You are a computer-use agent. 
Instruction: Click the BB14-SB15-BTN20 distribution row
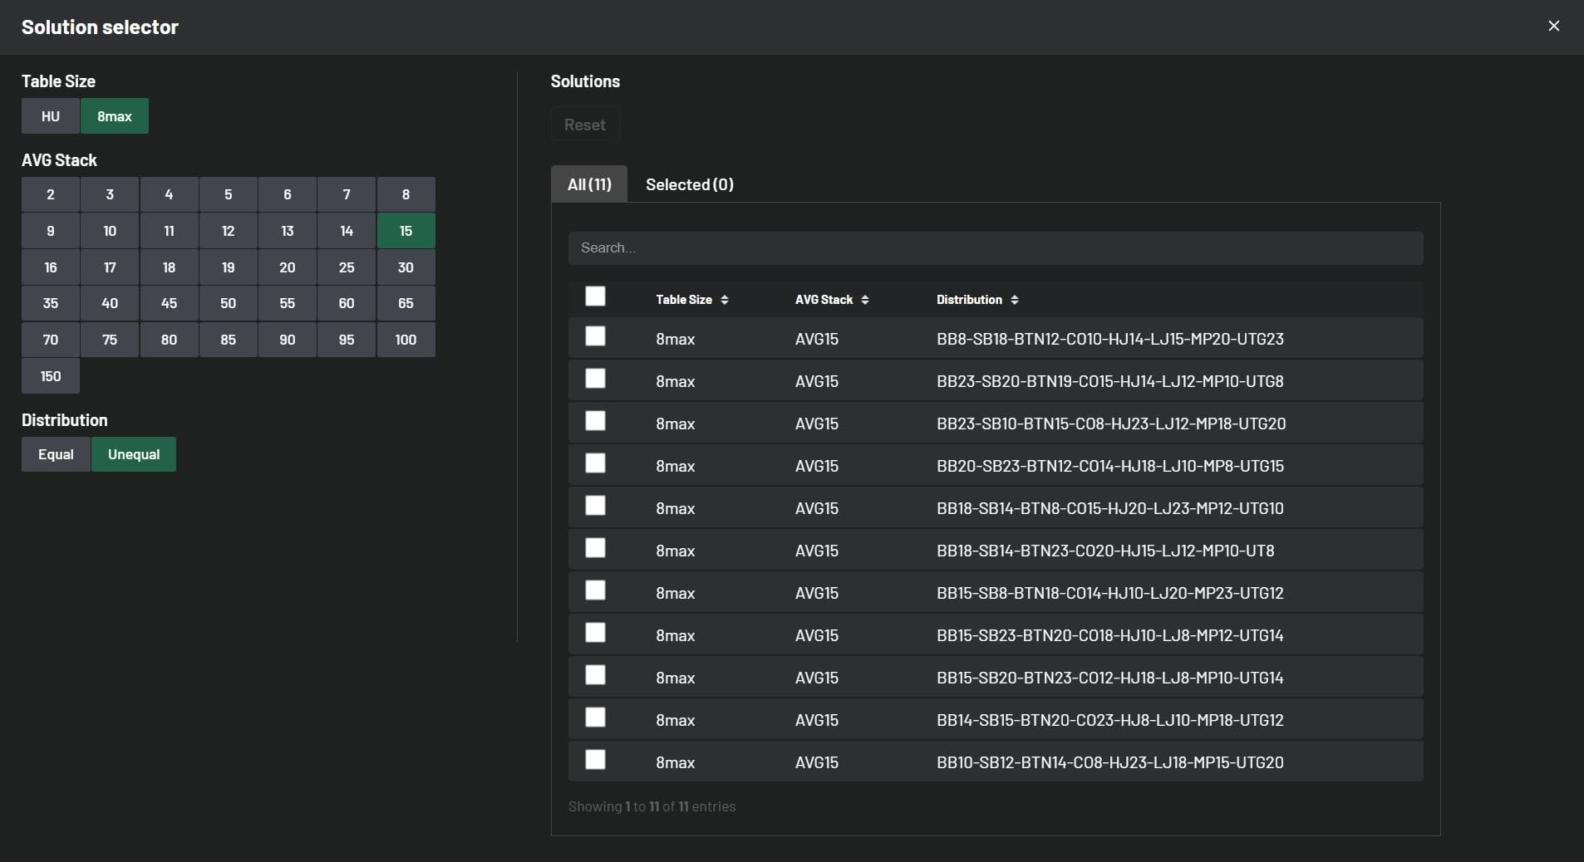click(x=1109, y=720)
